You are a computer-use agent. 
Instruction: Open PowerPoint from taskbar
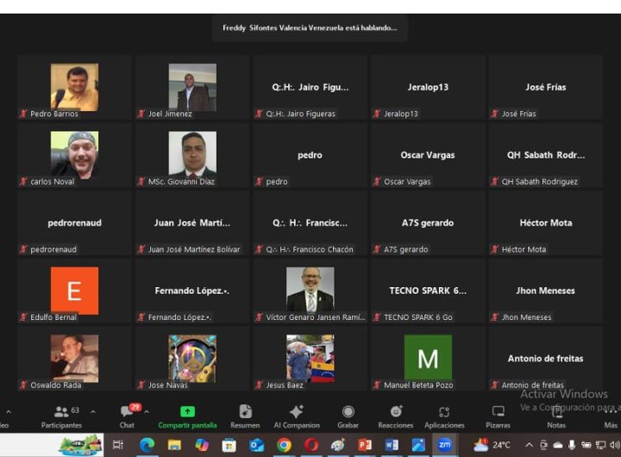click(x=365, y=445)
